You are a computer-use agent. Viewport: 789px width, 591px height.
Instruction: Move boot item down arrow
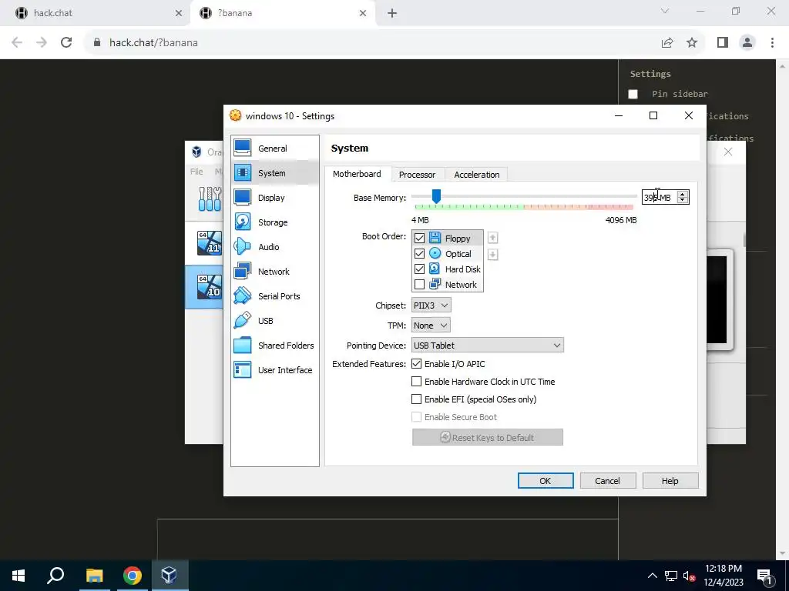492,255
